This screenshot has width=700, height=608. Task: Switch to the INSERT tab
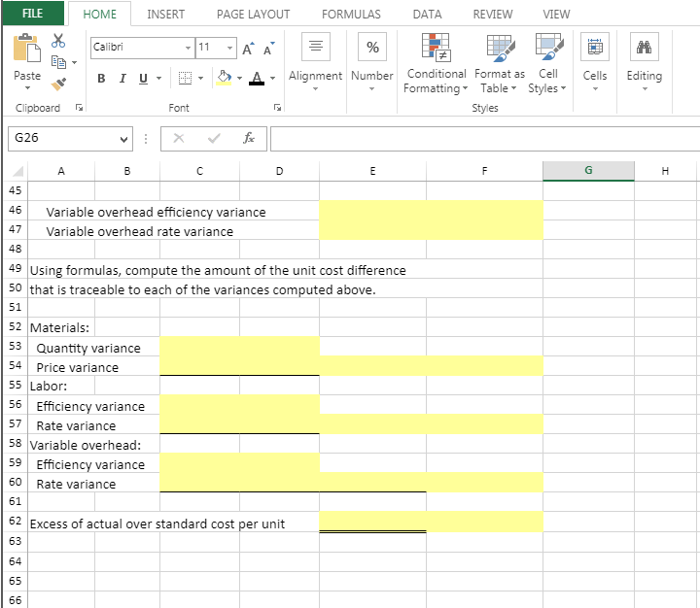coord(165,15)
